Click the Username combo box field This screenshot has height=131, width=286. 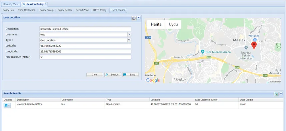(x=83, y=34)
